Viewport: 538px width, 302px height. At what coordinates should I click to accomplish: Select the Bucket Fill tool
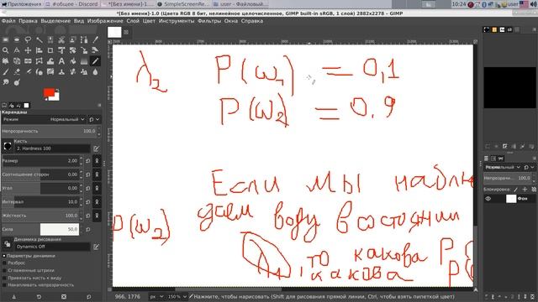(73, 61)
